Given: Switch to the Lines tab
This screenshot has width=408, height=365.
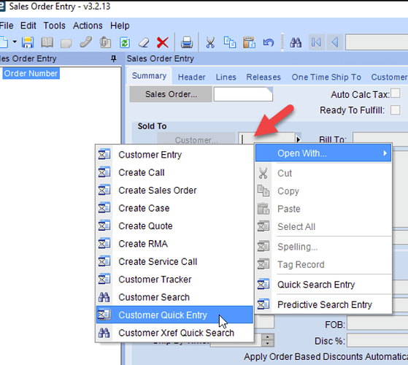Looking at the screenshot, I should click(226, 77).
